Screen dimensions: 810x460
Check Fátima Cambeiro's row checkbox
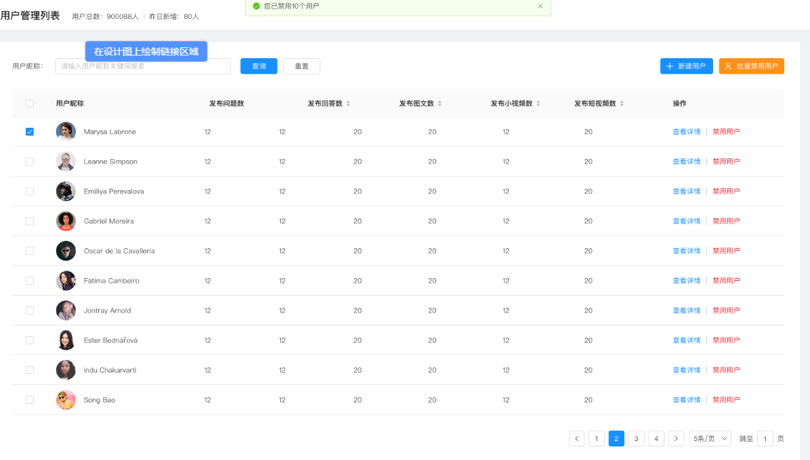(30, 281)
